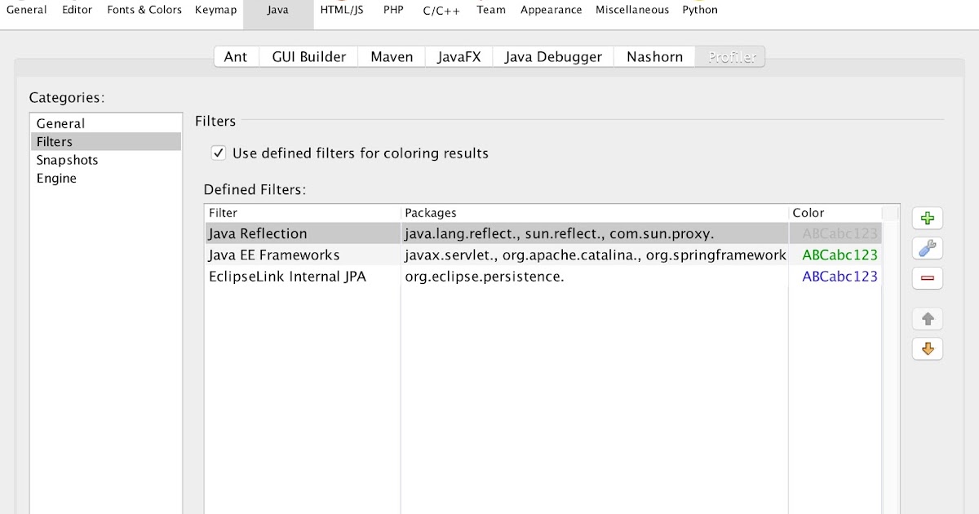Move the selected filter up
979x514 pixels.
[927, 318]
